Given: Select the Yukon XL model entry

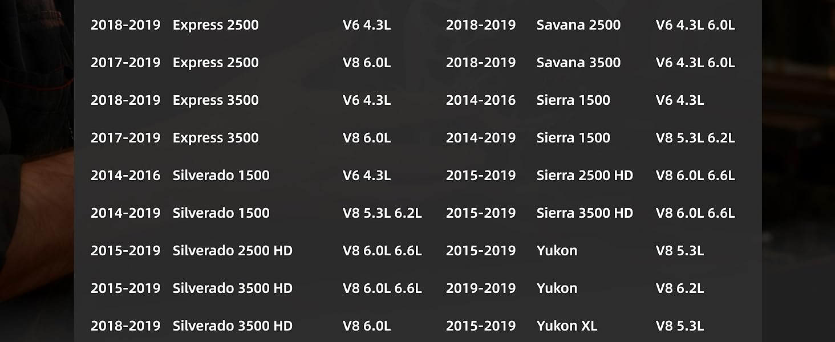Looking at the screenshot, I should [x=566, y=326].
